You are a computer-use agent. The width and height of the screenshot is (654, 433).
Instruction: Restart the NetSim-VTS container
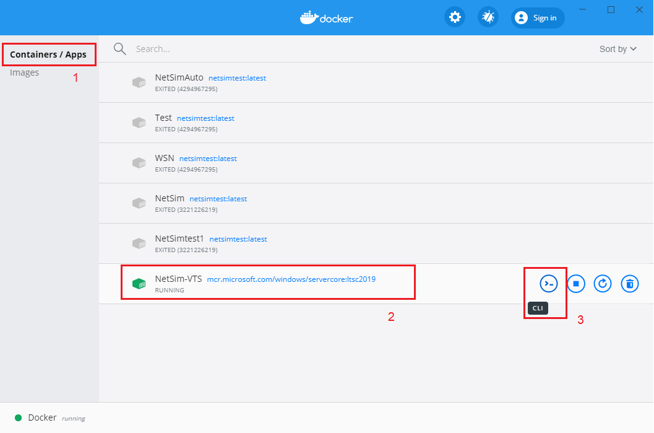(603, 284)
